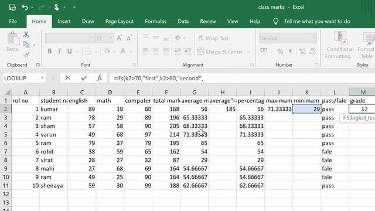Viewport: 375px width, 211px height.
Task: Click the Merge & Center button
Action: click(x=220, y=52)
